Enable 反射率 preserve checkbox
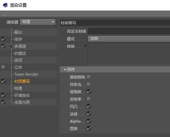Image resolution: width=170 pixels, height=137 pixels. [x=89, y=99]
